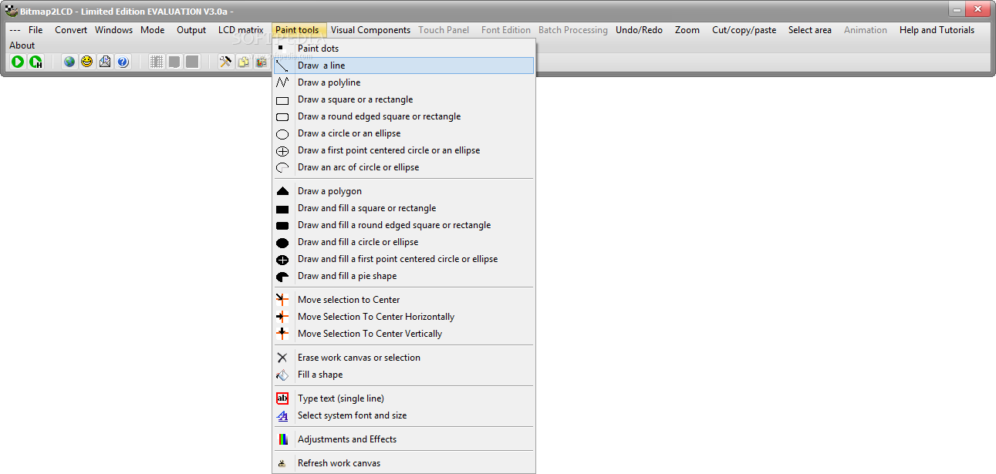Screen dimensions: 996x474
Task: Open the Undo/Redo menu
Action: 639,30
